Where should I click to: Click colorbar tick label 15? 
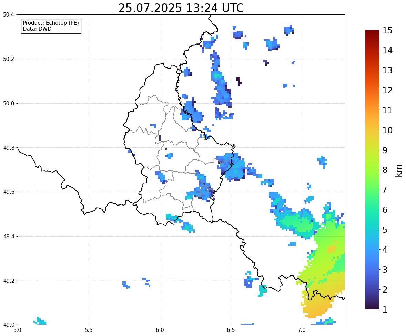[x=387, y=31]
